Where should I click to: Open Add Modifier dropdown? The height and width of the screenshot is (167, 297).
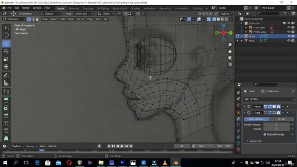pos(269,99)
